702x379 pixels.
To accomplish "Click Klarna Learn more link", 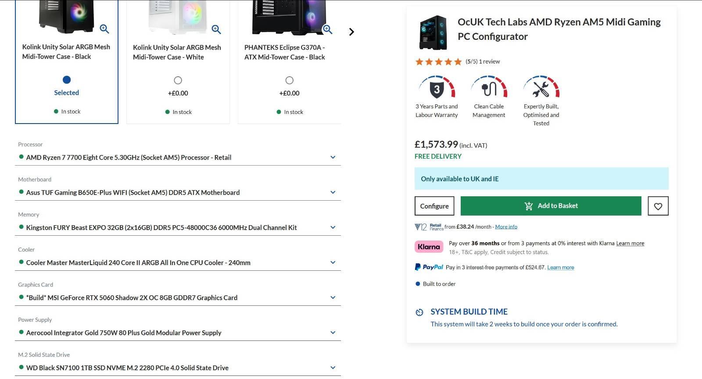I will [x=630, y=244].
